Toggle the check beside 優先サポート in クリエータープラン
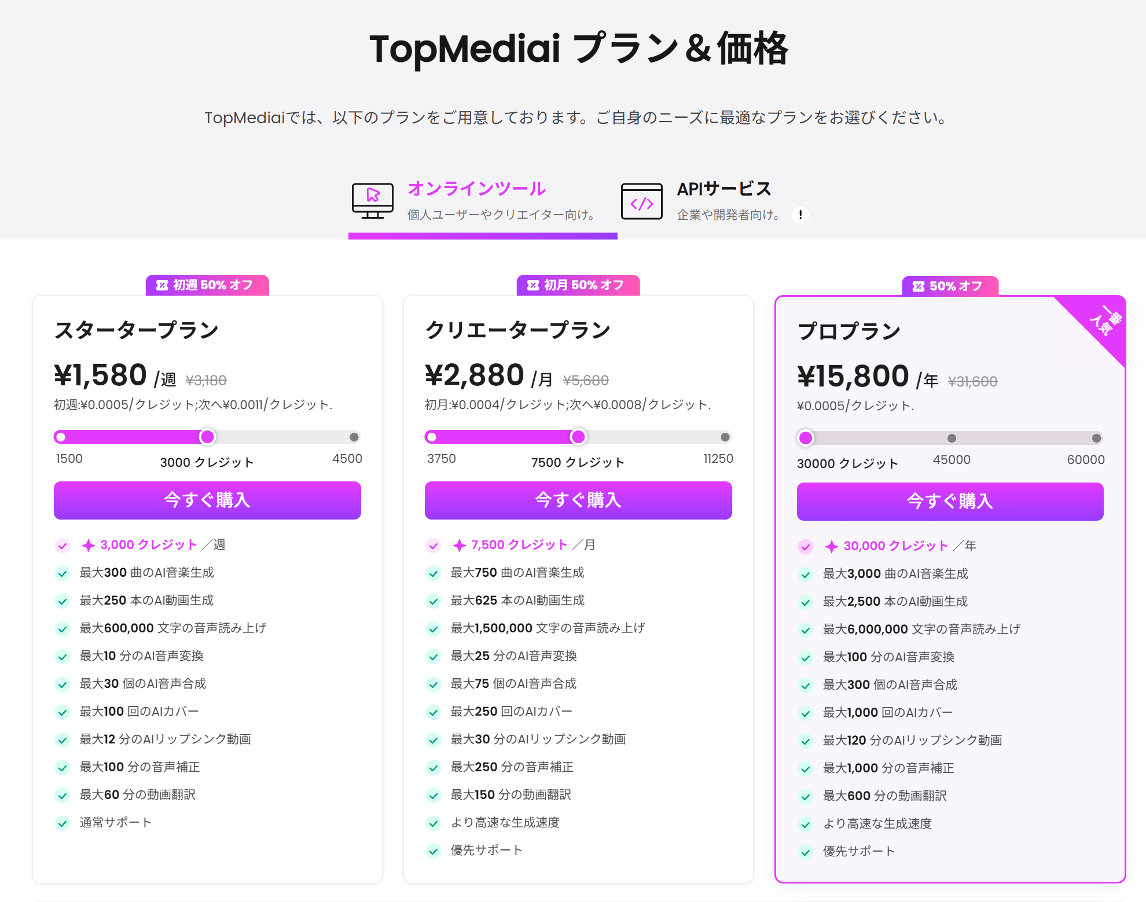 [x=434, y=851]
